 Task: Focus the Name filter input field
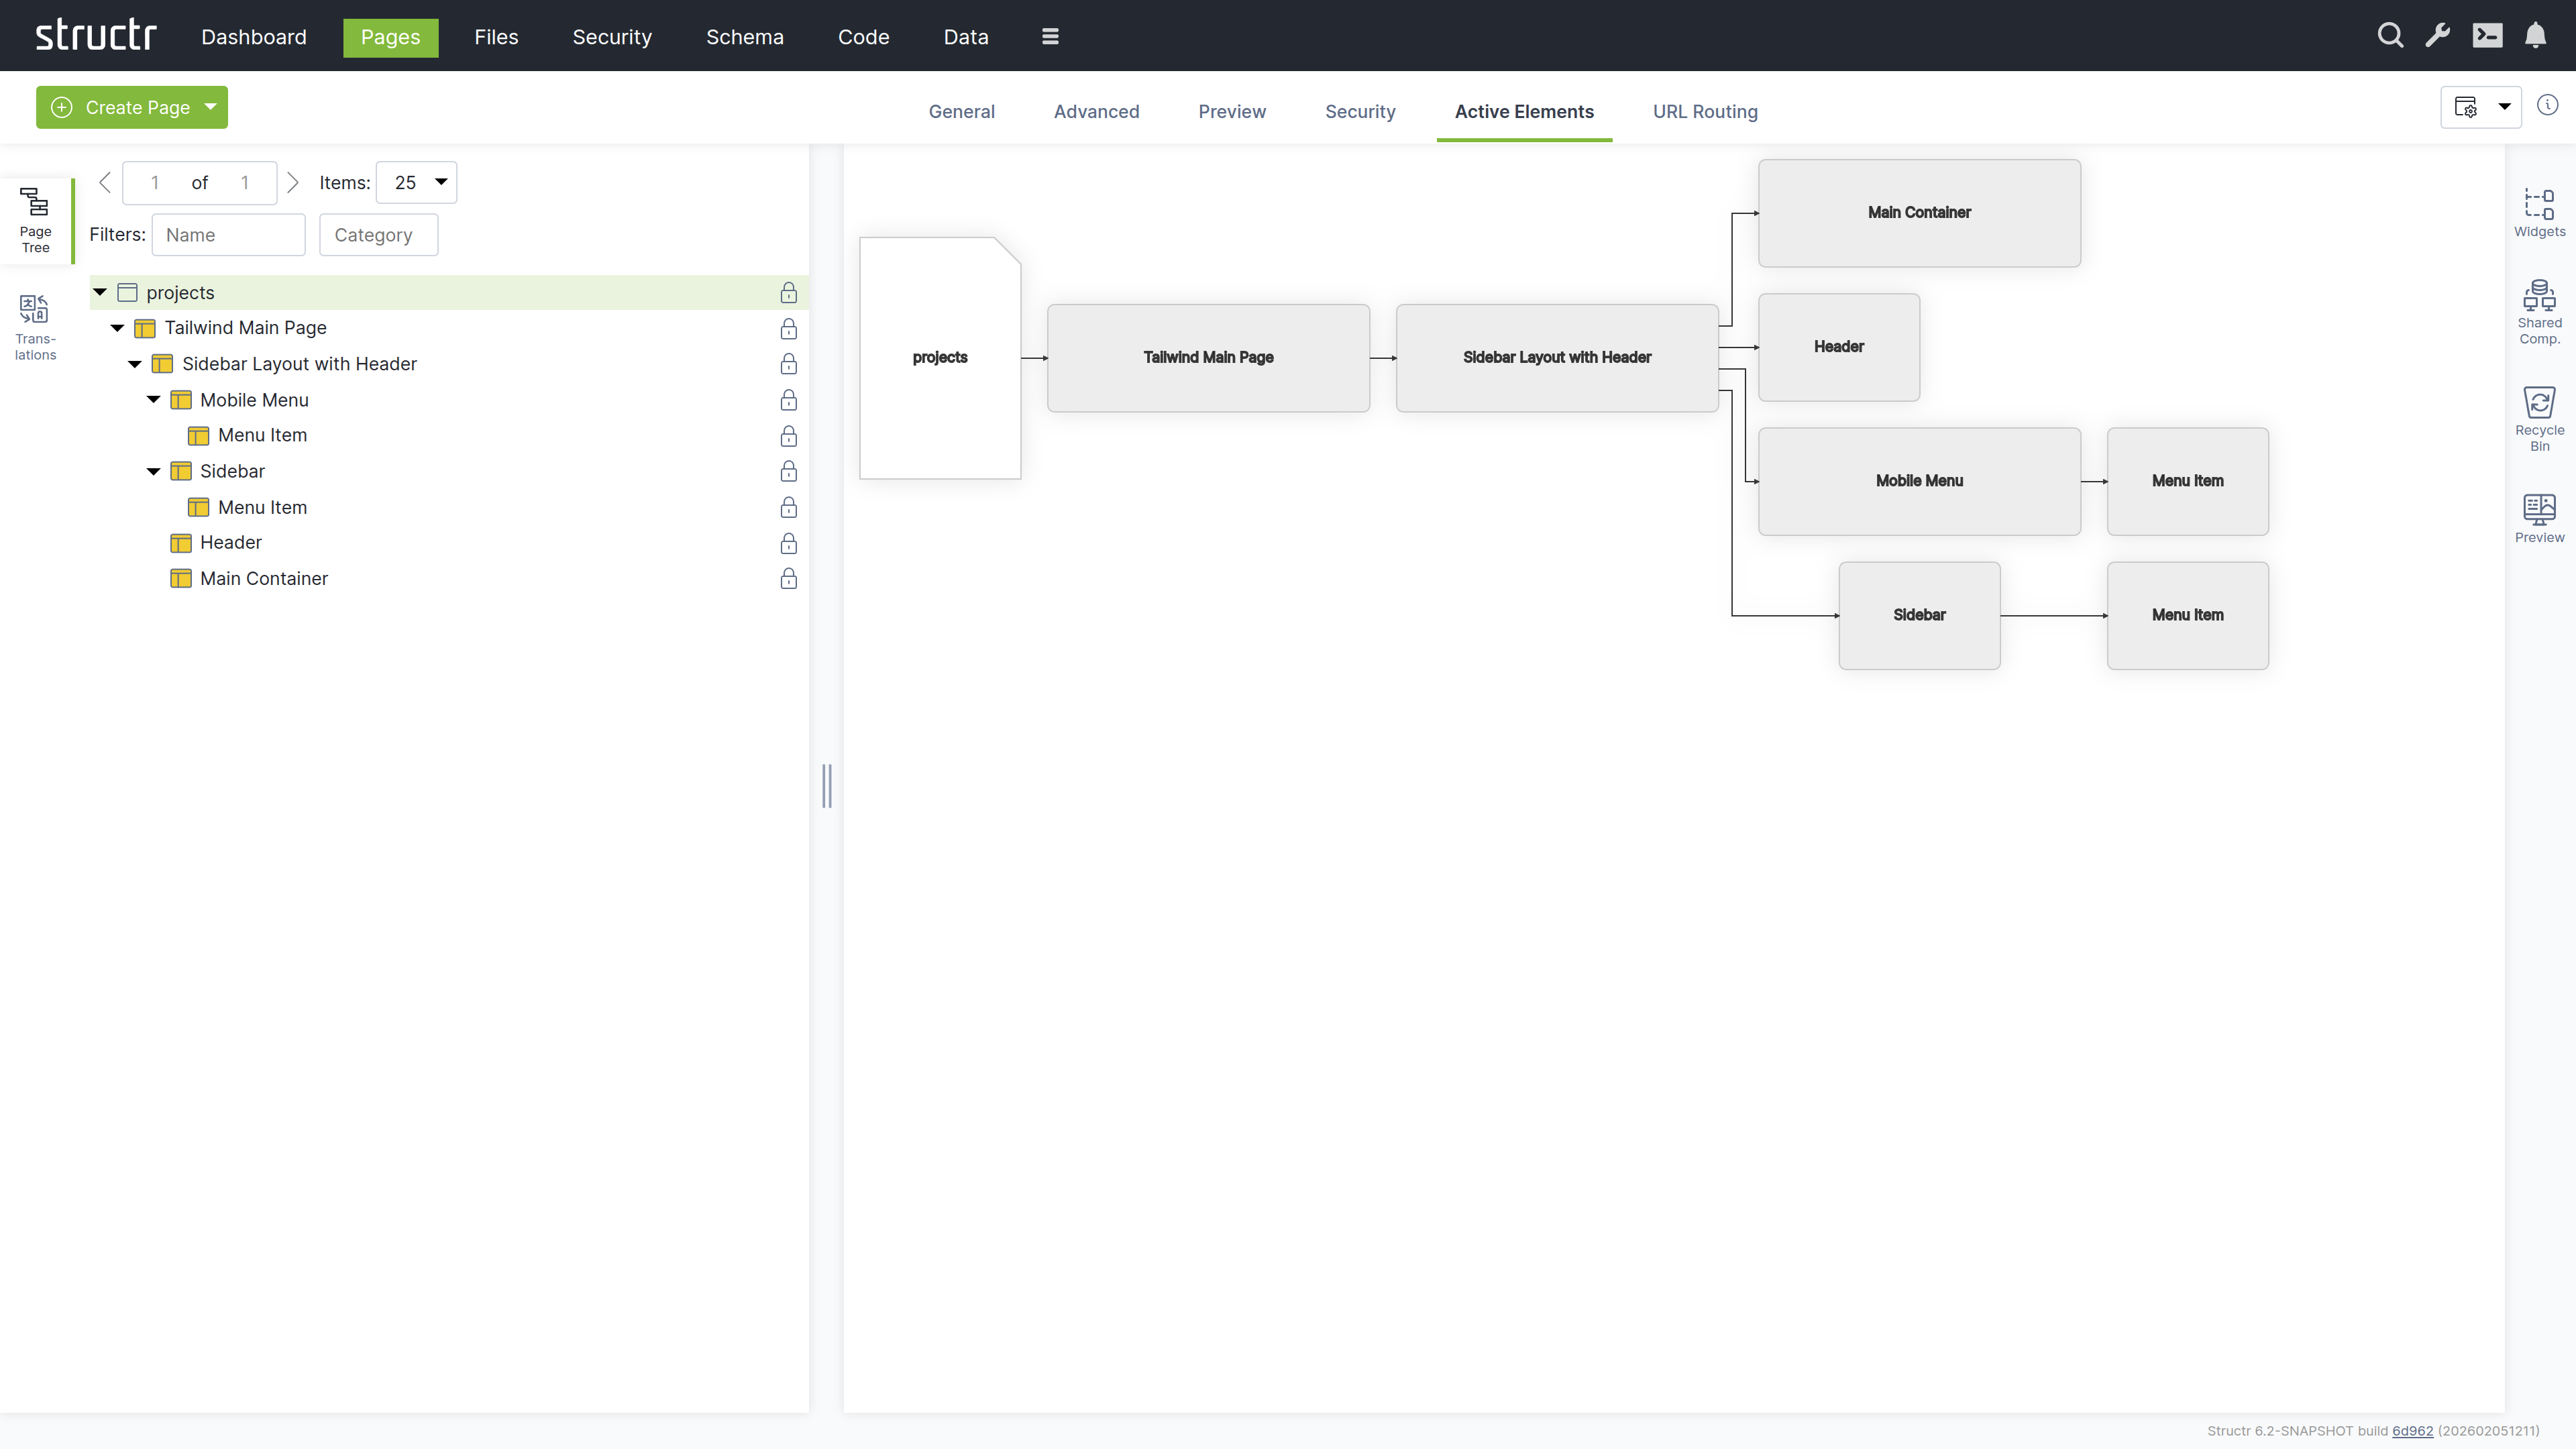tap(228, 235)
